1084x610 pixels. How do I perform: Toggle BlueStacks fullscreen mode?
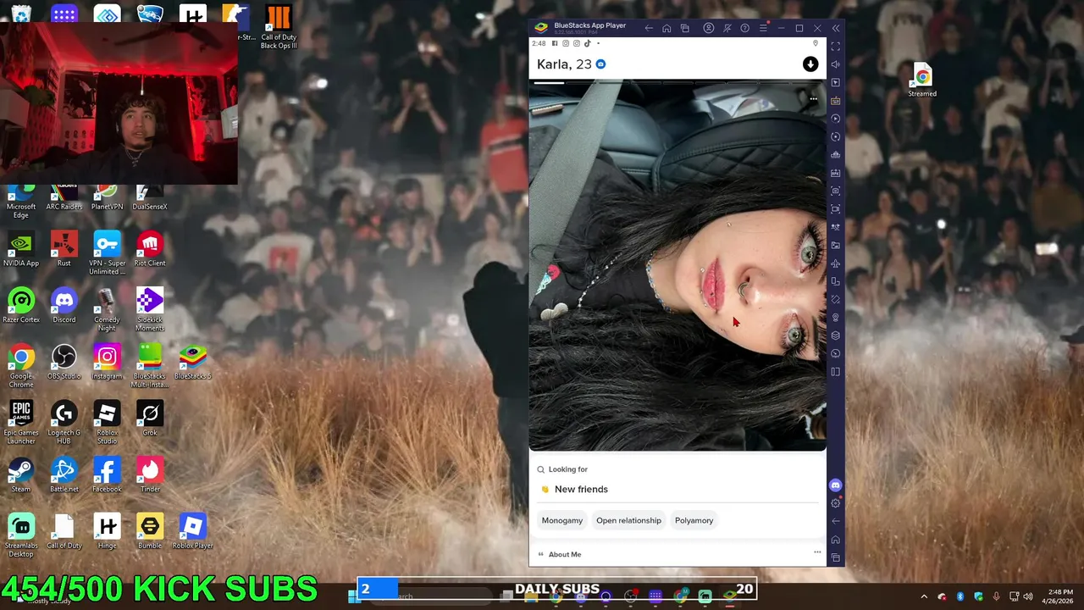coord(836,47)
